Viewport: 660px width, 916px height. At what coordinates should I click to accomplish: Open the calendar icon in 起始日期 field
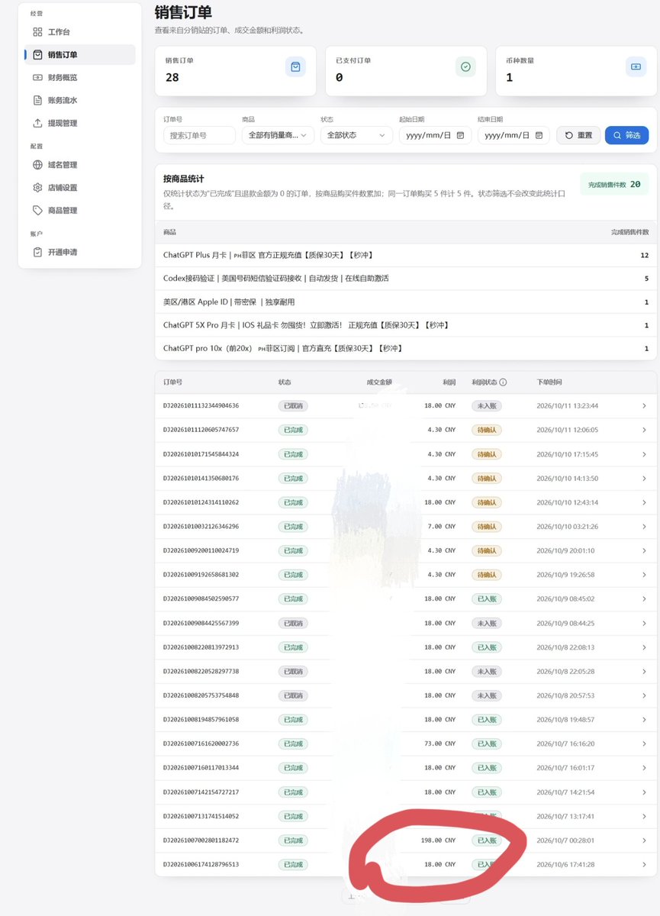click(x=460, y=135)
